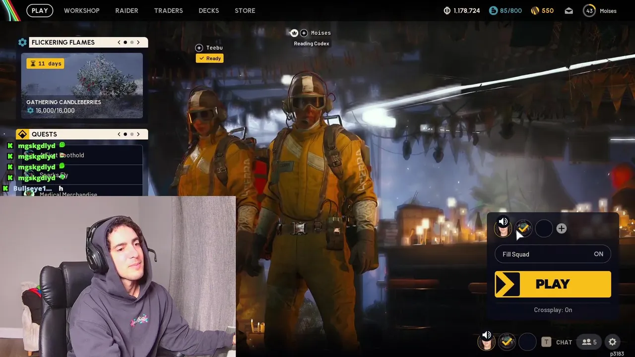Click the plus icon next to Moises nameplate
635x357 pixels.
304,33
